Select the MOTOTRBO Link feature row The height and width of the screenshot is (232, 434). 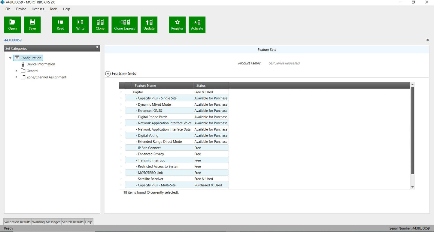(x=177, y=173)
